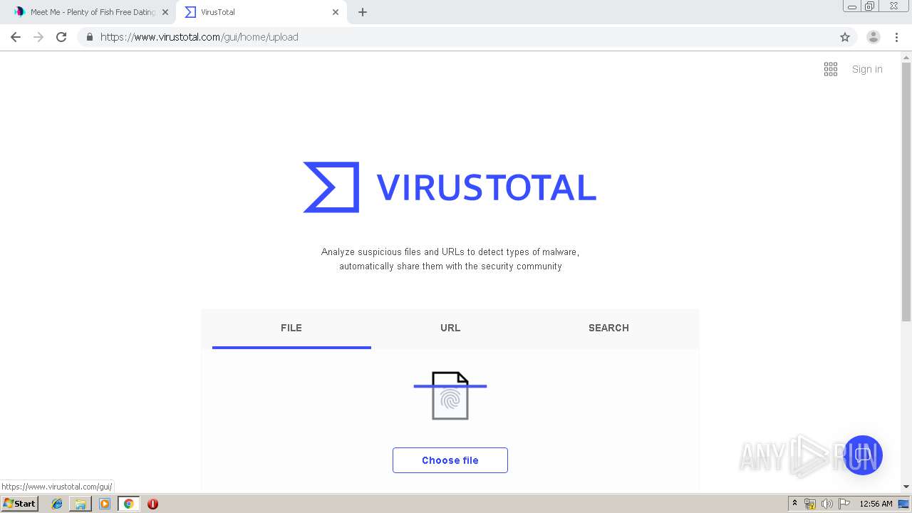Click the volume speaker tray icon

point(827,504)
